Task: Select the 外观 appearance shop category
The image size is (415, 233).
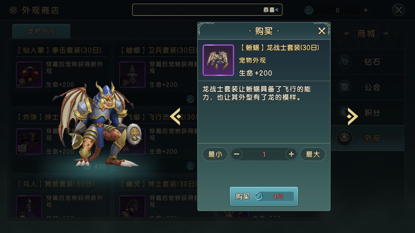Action: click(367, 138)
